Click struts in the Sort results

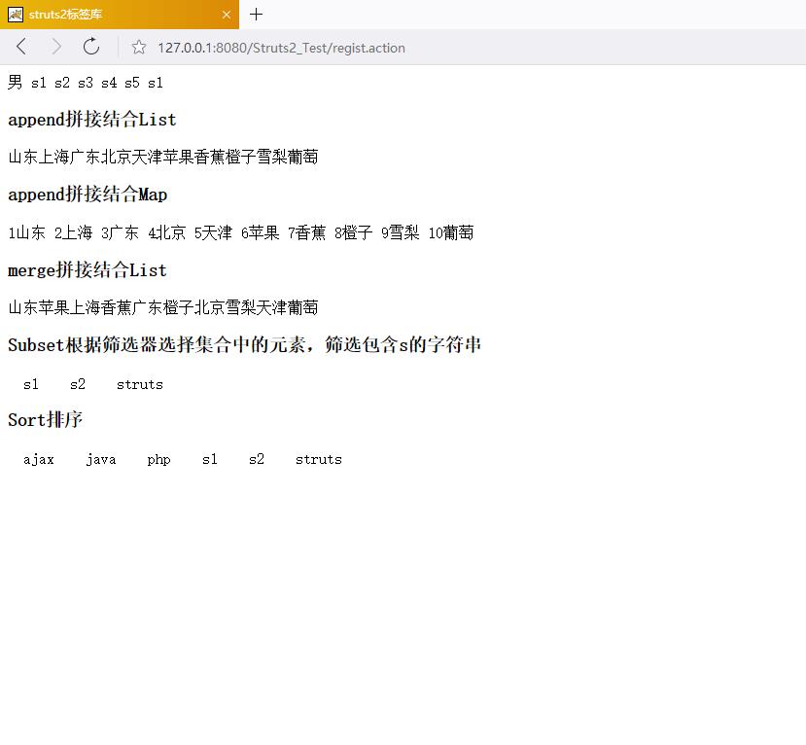[x=319, y=460]
